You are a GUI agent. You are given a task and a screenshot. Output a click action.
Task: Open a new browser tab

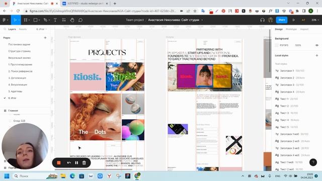tap(115, 4)
